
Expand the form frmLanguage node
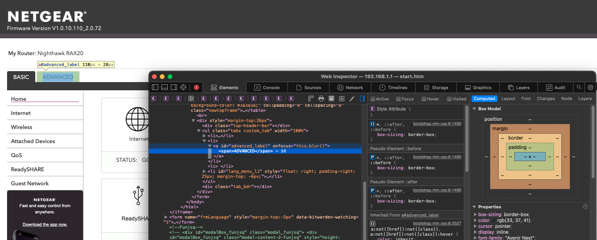166,217
